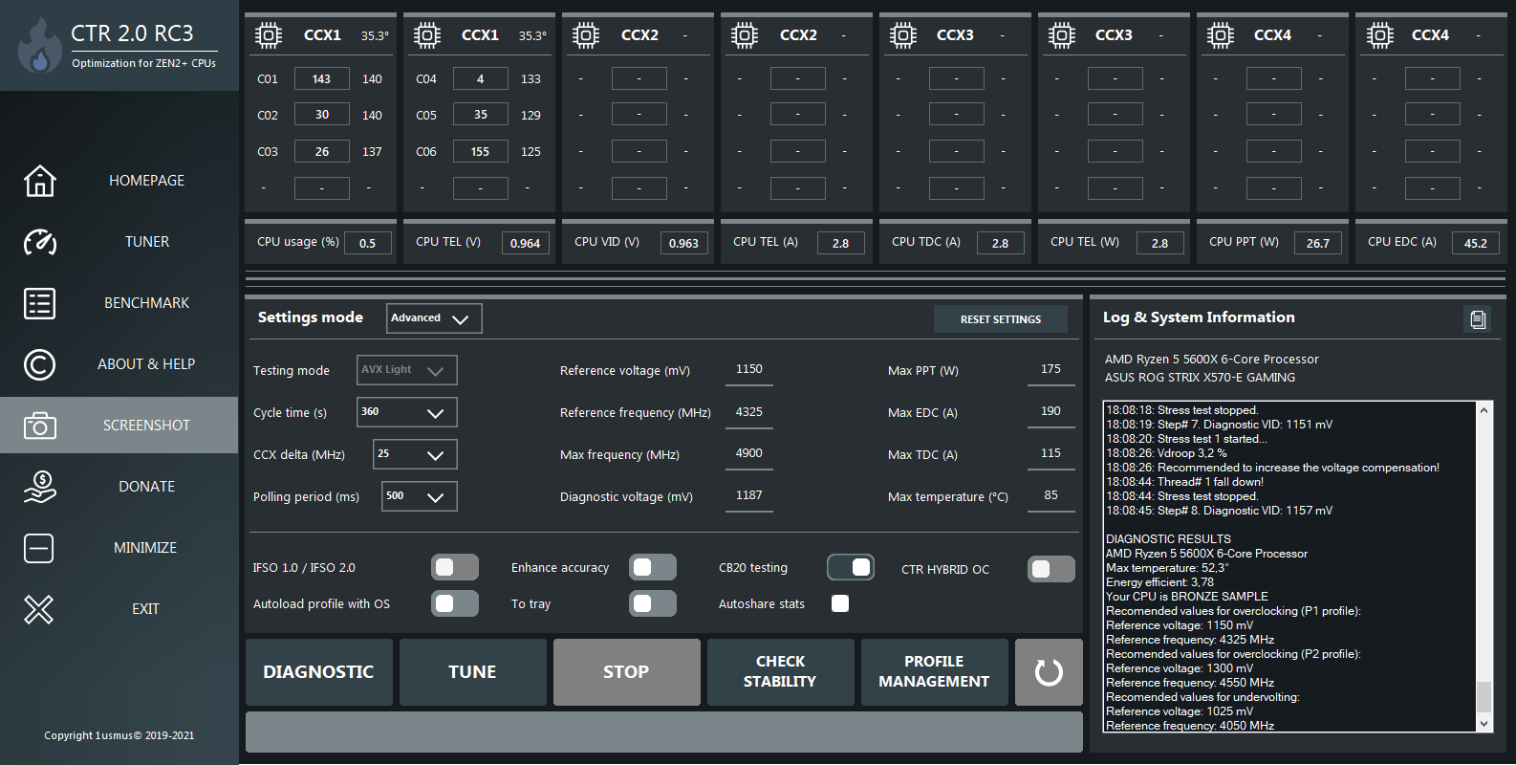The width and height of the screenshot is (1516, 765).
Task: Click the Benchmark list icon
Action: tap(39, 303)
